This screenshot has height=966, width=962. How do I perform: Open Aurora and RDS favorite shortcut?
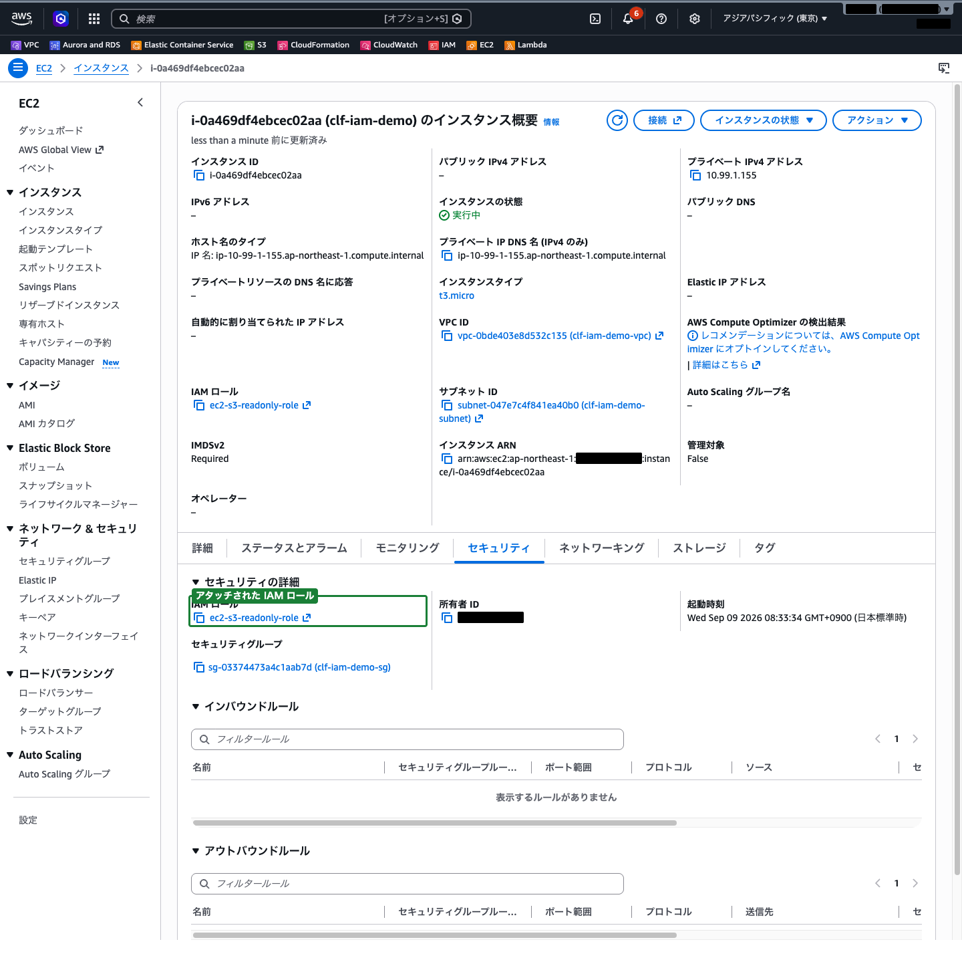point(85,45)
